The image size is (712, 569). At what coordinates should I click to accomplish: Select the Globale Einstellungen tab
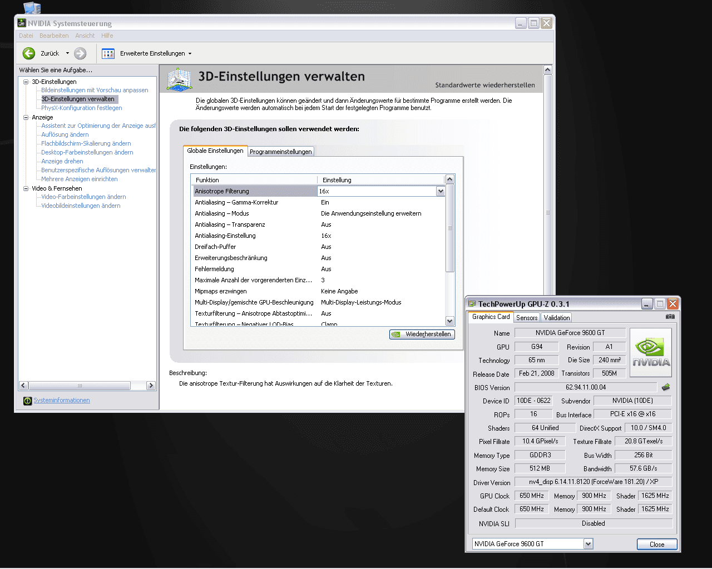(x=215, y=151)
